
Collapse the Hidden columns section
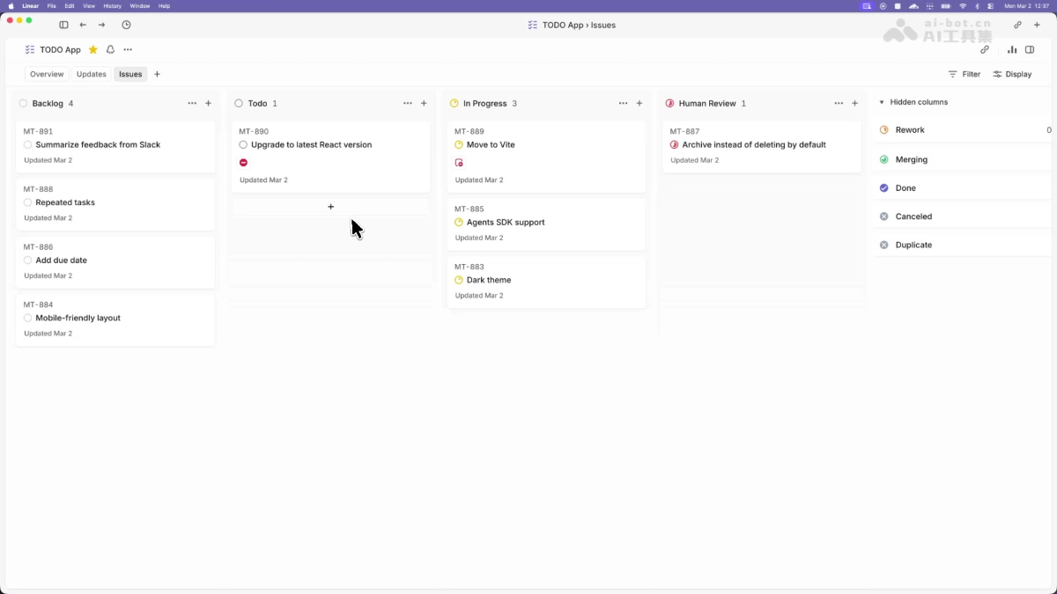882,102
